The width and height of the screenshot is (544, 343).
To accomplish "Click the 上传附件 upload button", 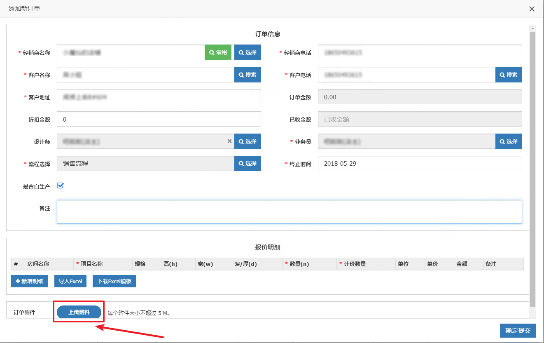I will pos(79,312).
